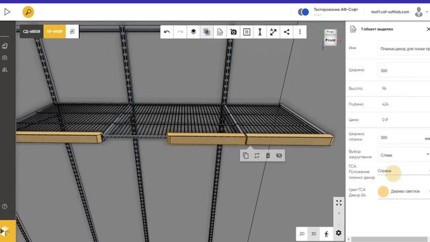
Task: Click the Цена price value
Action: (x=385, y=120)
